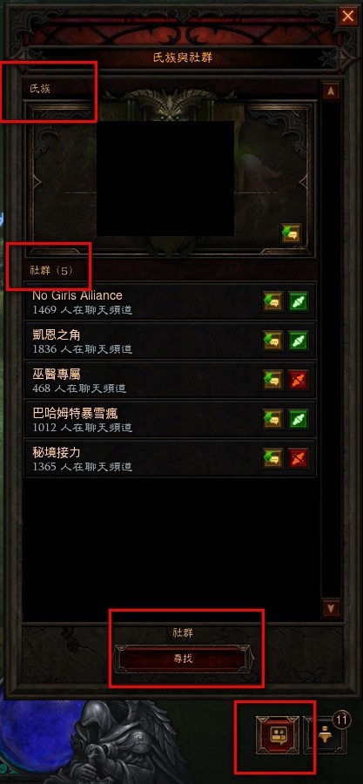Toggle green channel connection for No Girls Alliance
Screen dimensions: 363x784
pos(299,301)
